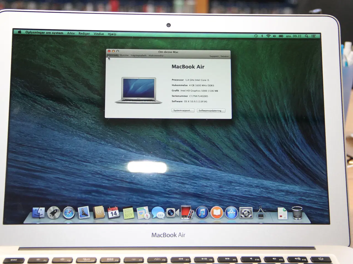Switch to the Hukommelse tab

(x=156, y=56)
